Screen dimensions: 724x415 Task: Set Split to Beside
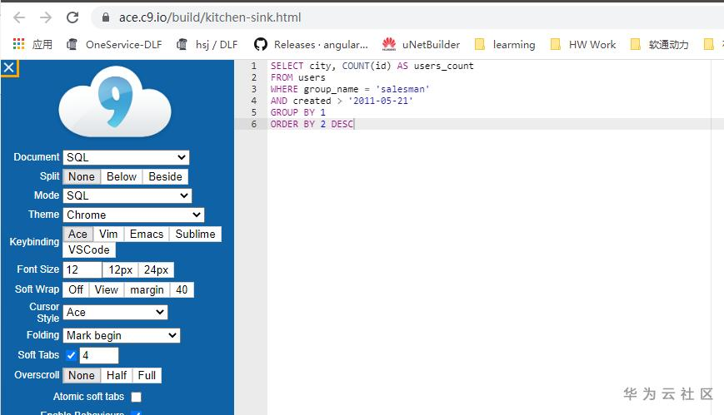(x=165, y=176)
